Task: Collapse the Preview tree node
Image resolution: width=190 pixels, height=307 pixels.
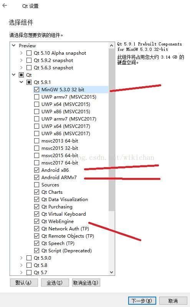Action: [14, 45]
